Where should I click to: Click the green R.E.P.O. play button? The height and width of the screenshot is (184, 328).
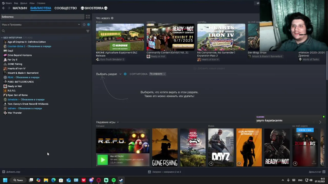tap(102, 160)
